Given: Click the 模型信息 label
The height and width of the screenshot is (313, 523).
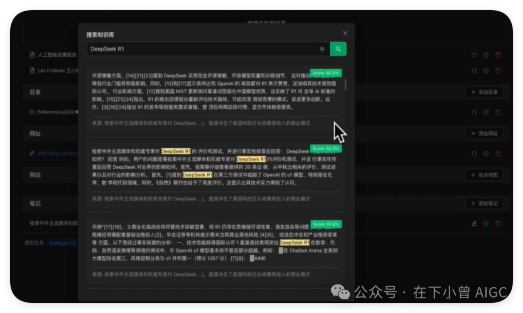Looking at the screenshot, I should click(34, 243).
